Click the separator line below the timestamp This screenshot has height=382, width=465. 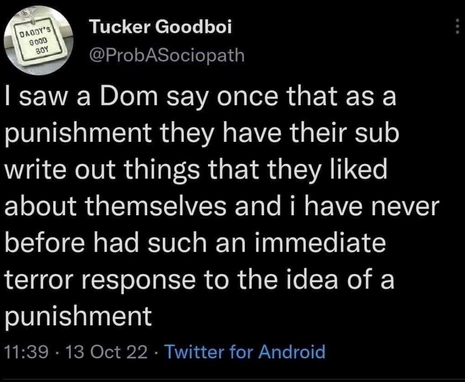pos(232,379)
